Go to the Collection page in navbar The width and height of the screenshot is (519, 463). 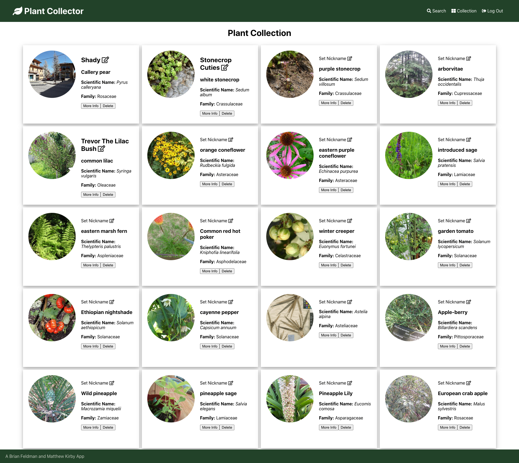[464, 11]
